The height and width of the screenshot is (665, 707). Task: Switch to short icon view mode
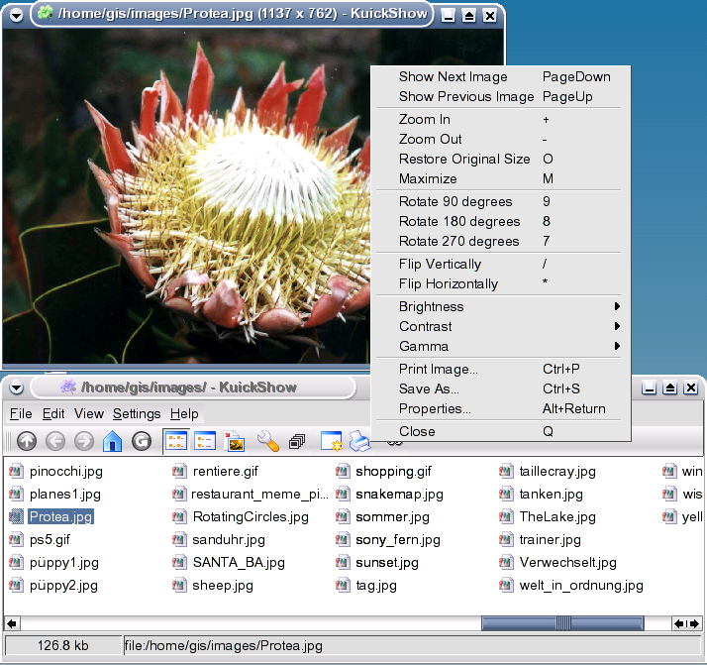pos(177,442)
